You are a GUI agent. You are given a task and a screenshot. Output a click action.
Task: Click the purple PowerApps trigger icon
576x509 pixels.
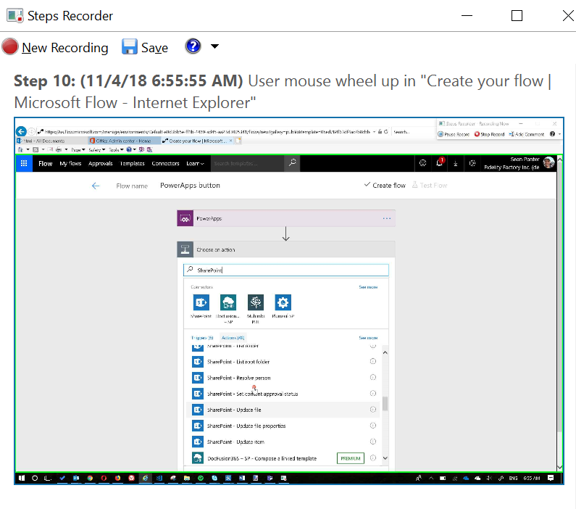tap(185, 218)
